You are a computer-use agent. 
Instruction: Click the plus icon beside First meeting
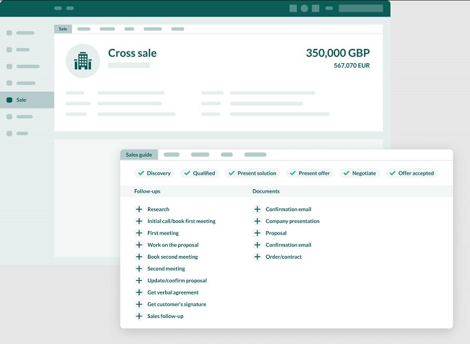(139, 233)
